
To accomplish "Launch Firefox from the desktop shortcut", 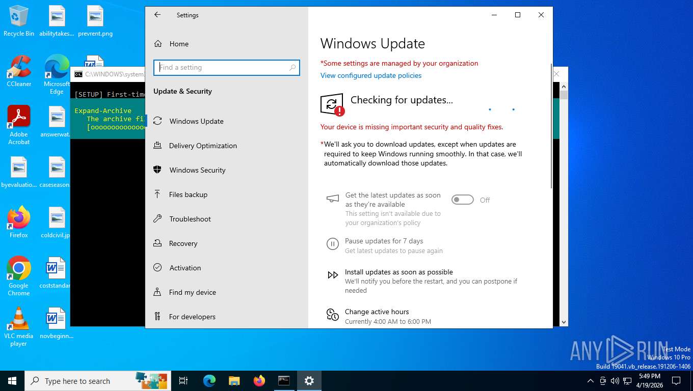I will 19,222.
